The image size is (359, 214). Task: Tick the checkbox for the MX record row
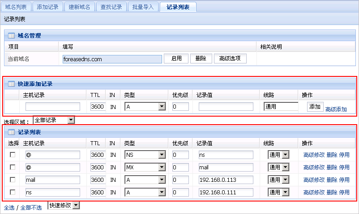pyautogui.click(x=13, y=168)
